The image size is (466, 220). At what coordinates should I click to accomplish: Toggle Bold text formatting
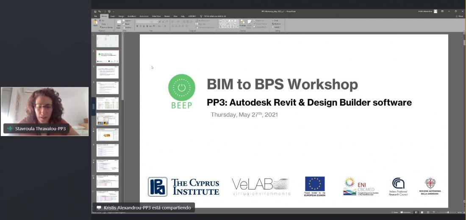(138, 26)
